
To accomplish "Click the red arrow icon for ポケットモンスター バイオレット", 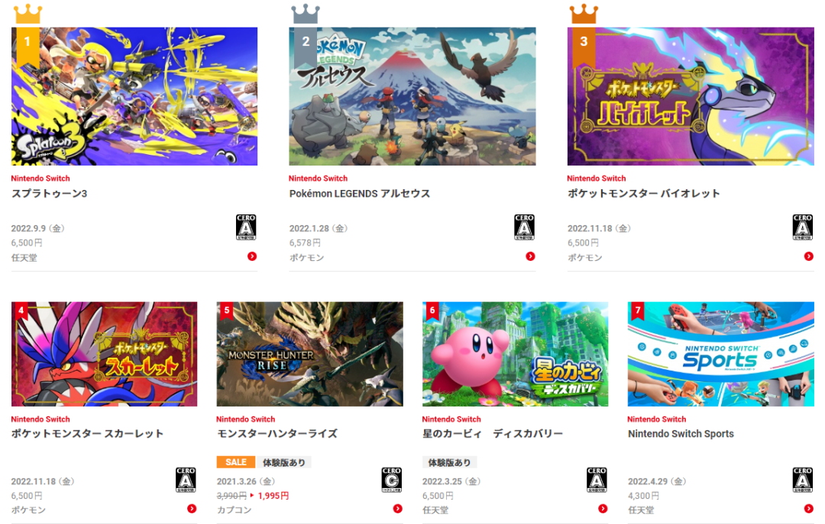I will 809,256.
